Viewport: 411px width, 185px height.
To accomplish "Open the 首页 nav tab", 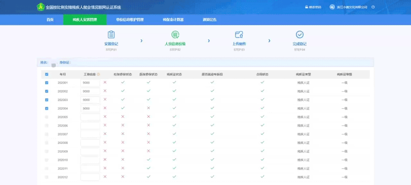I will [x=50, y=20].
